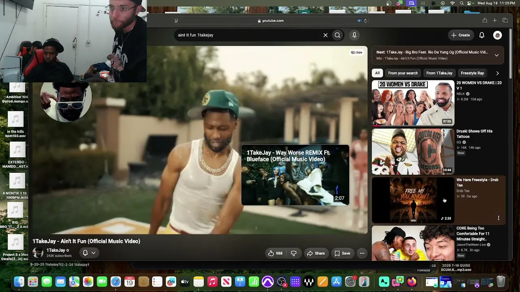Screen dimensions: 520x292
Task: Select desktop file in the hills bpm103.wav
Action: 15,125
